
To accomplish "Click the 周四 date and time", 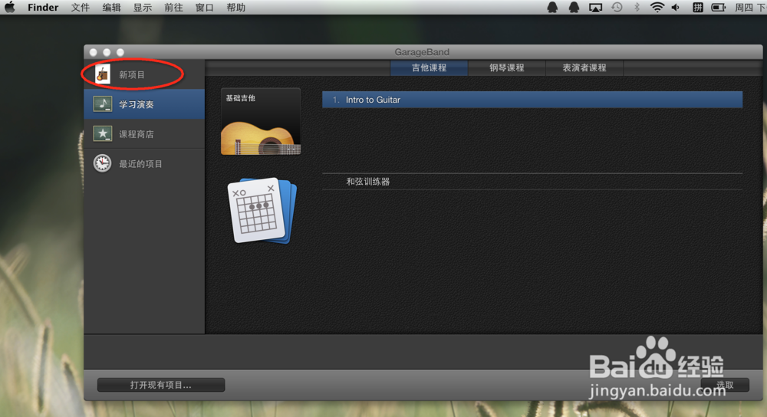I will (751, 8).
